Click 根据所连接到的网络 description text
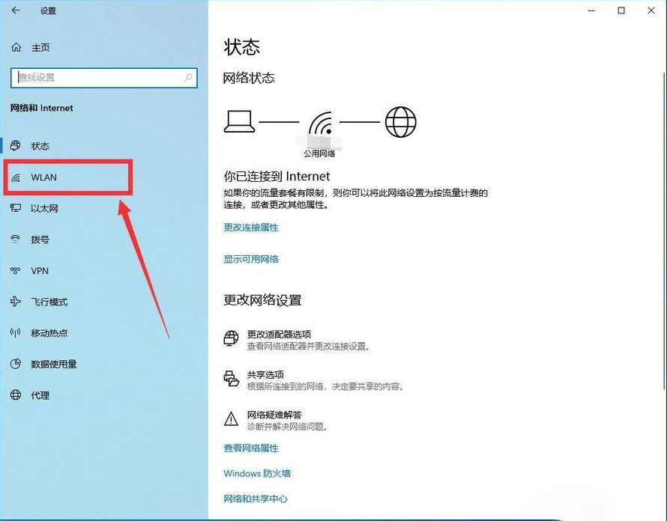The width and height of the screenshot is (667, 521). pos(325,386)
